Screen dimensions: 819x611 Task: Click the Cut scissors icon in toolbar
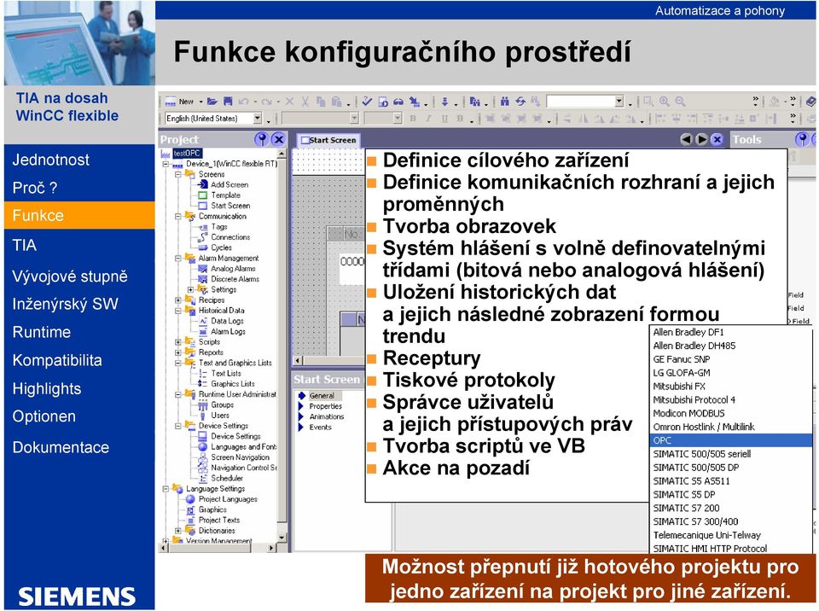[305, 102]
